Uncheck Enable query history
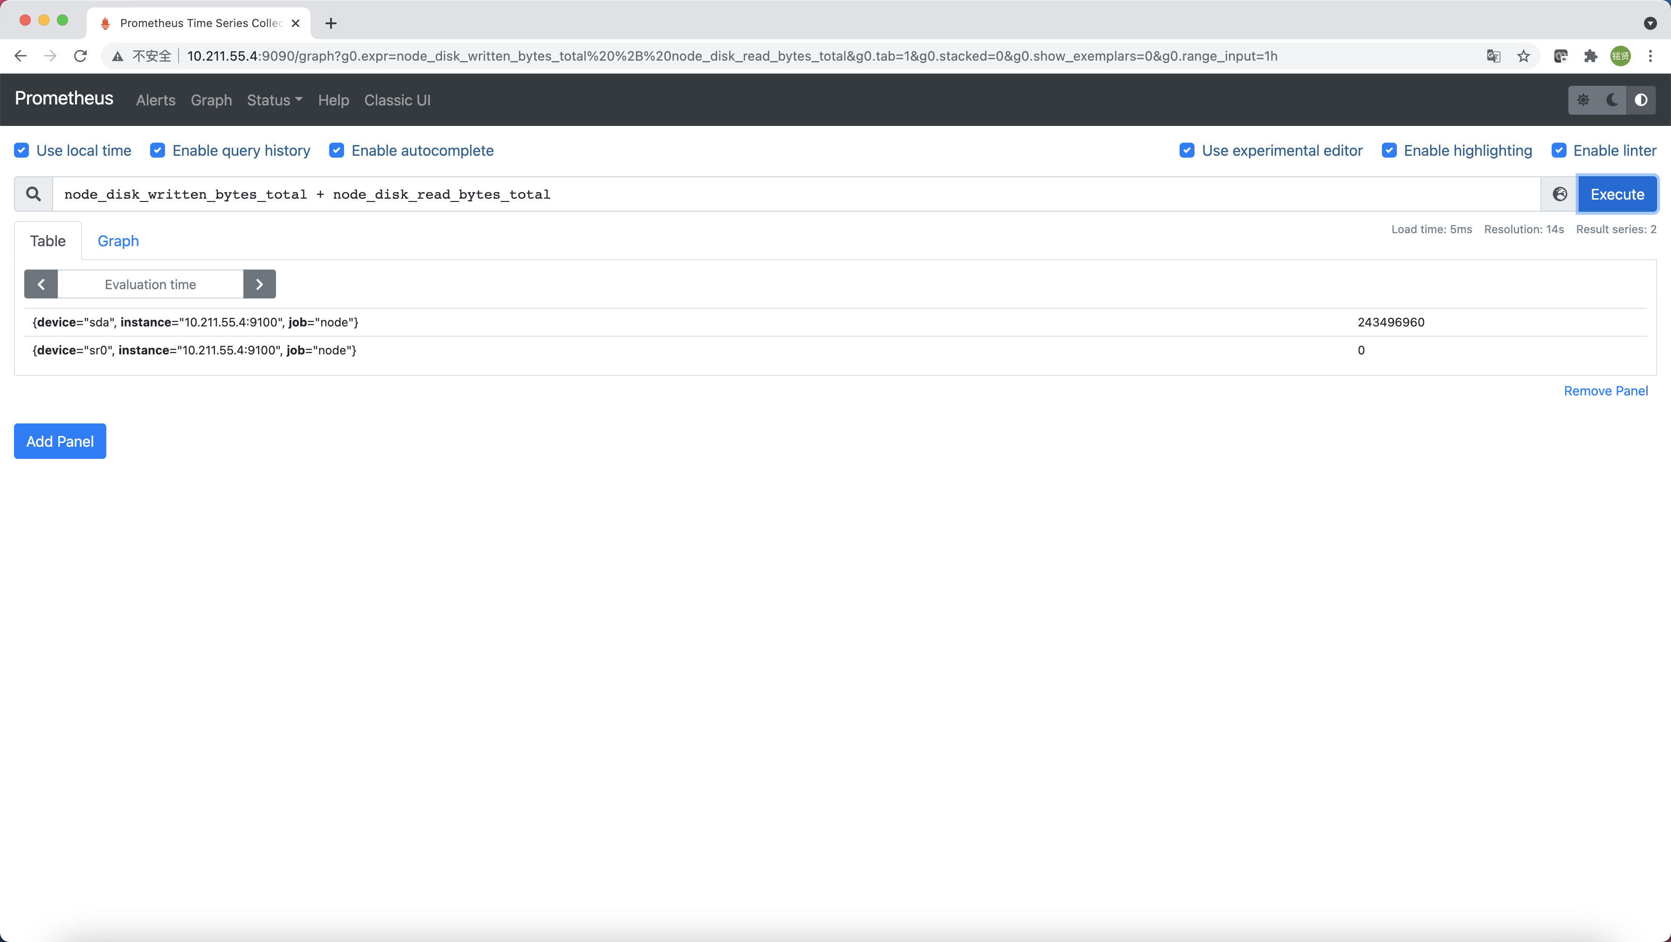The width and height of the screenshot is (1671, 942). click(x=158, y=151)
